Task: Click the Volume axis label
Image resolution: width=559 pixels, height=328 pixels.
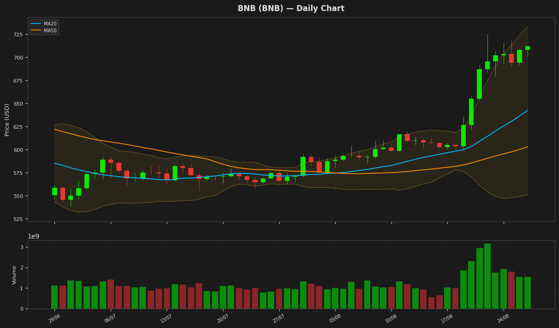Action: pos(14,275)
